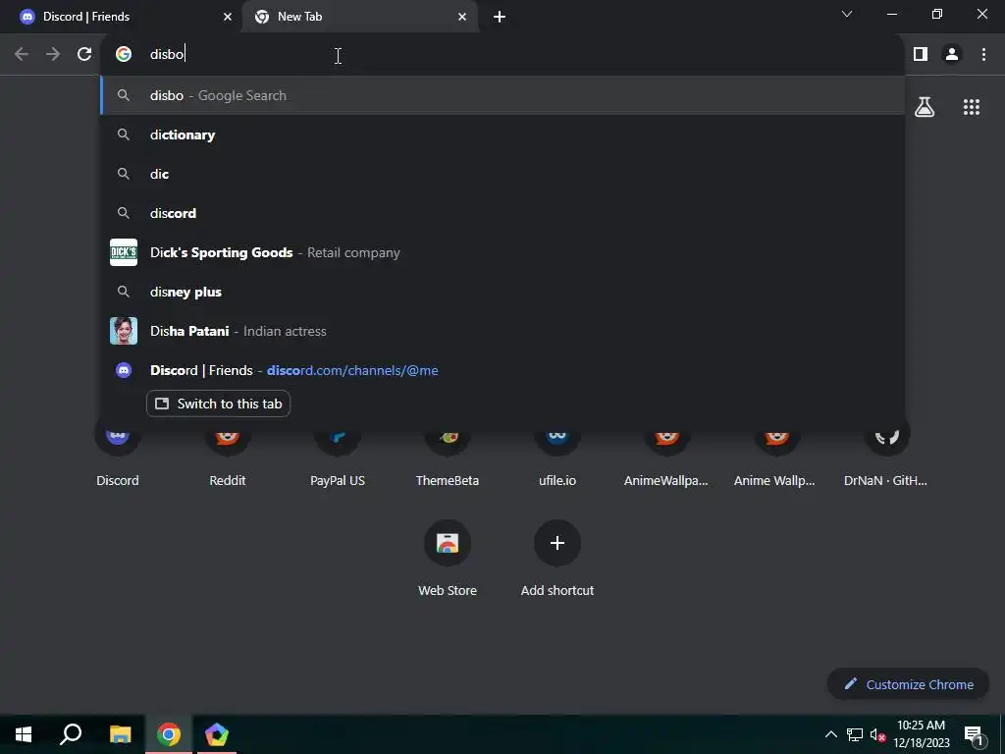This screenshot has width=1005, height=754.
Task: Open a new tab with plus button
Action: [500, 17]
